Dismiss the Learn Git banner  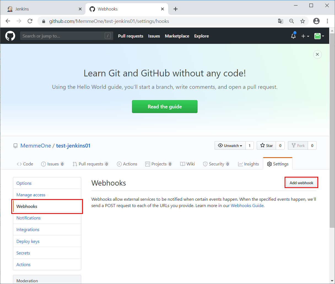point(317,54)
